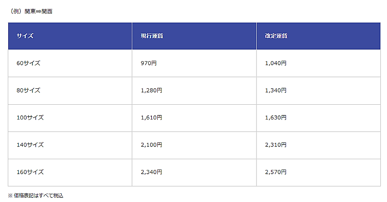Click the 2,340円 current fare cell
The width and height of the screenshot is (387, 202).
[151, 172]
